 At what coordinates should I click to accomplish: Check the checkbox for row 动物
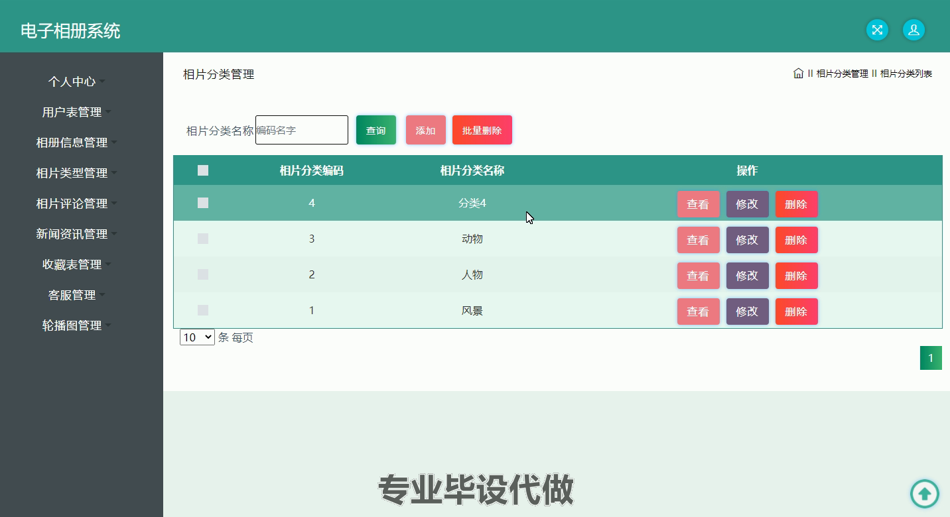[203, 239]
